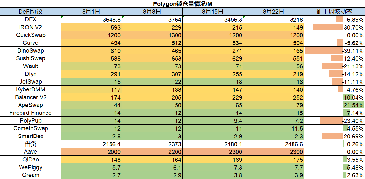Click DEX value 3218
The height and width of the screenshot is (179, 365).
point(274,19)
